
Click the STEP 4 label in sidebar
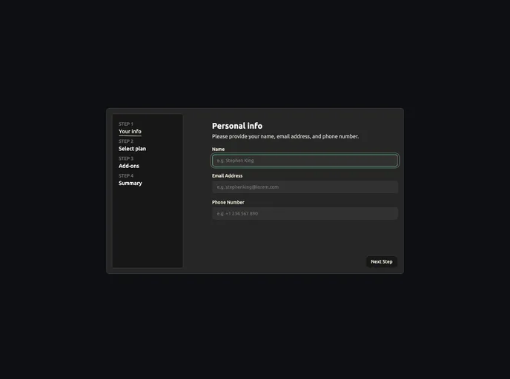(x=126, y=175)
